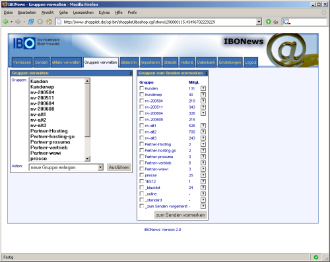Screen dimensions: 330x262
Task: Stop loading with the stop icon
Action: [40, 22]
